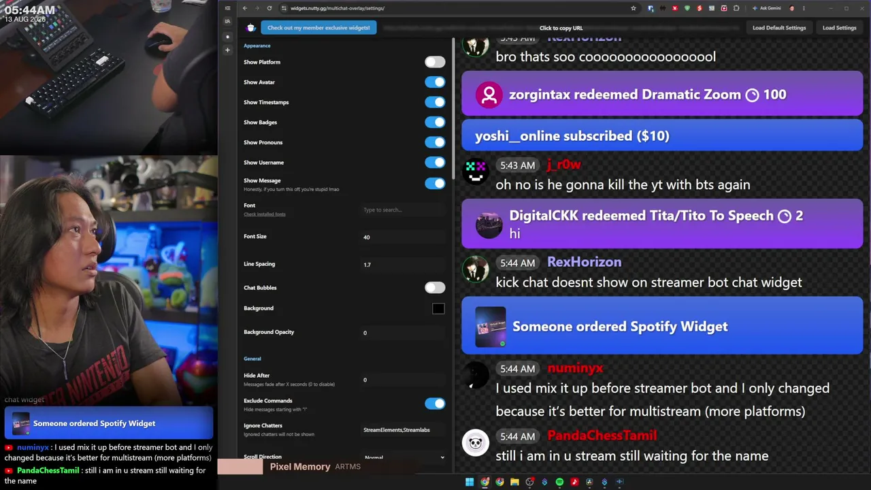The height and width of the screenshot is (490, 871).
Task: Click Check out my member exclusive widgets
Action: click(318, 28)
